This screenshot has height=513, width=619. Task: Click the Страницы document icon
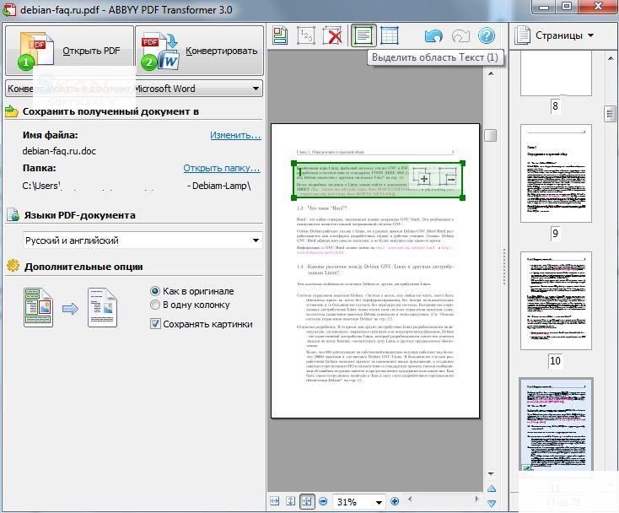click(x=523, y=35)
